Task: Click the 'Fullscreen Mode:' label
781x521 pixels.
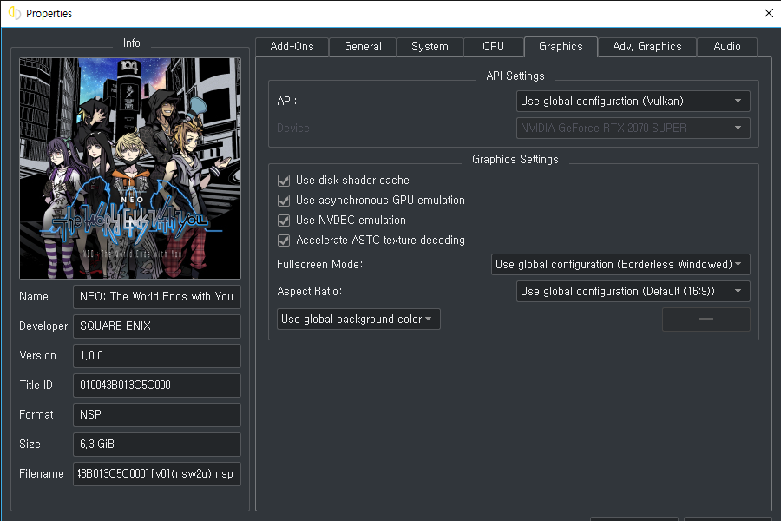Action: 319,264
